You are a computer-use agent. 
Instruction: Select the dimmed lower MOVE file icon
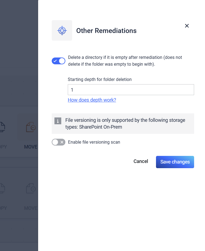click(x=30, y=188)
